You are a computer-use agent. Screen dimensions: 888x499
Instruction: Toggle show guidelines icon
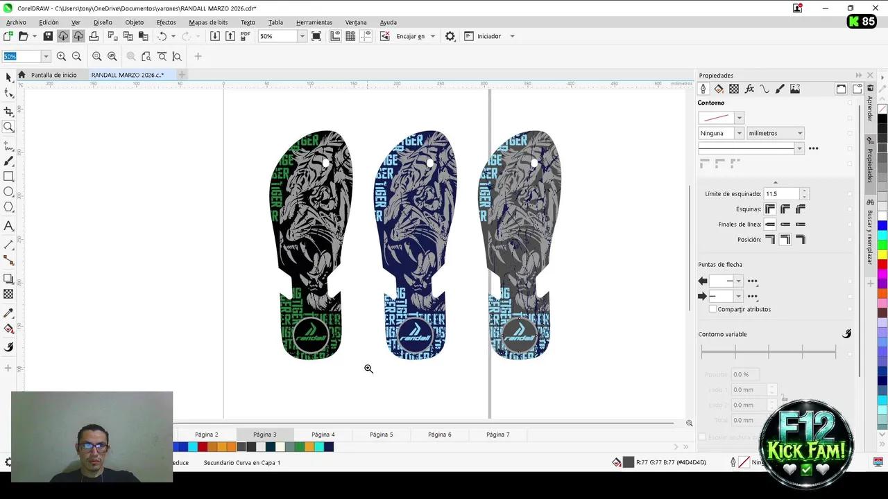366,36
